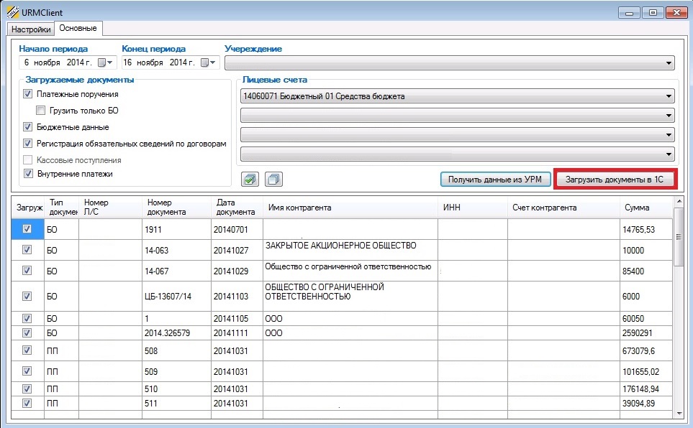
Task: Open the end period calendar picker
Action: click(208, 62)
